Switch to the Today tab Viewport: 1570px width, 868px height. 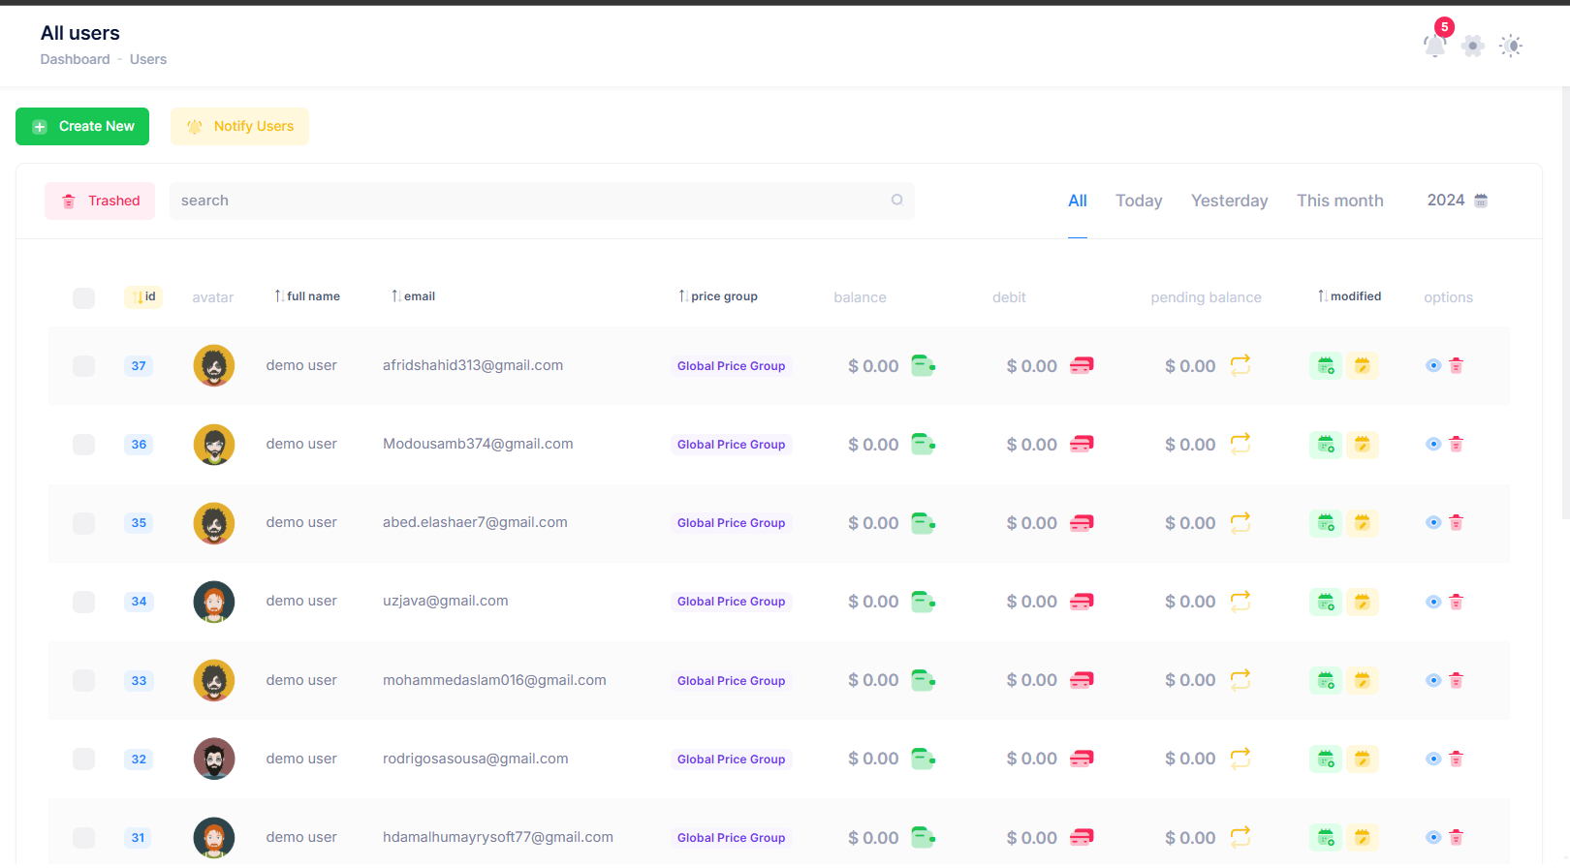pos(1139,201)
